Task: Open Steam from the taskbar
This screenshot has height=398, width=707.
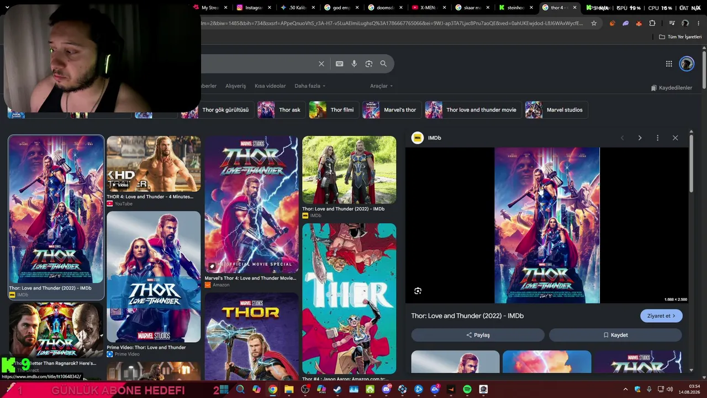Action: 337,390
